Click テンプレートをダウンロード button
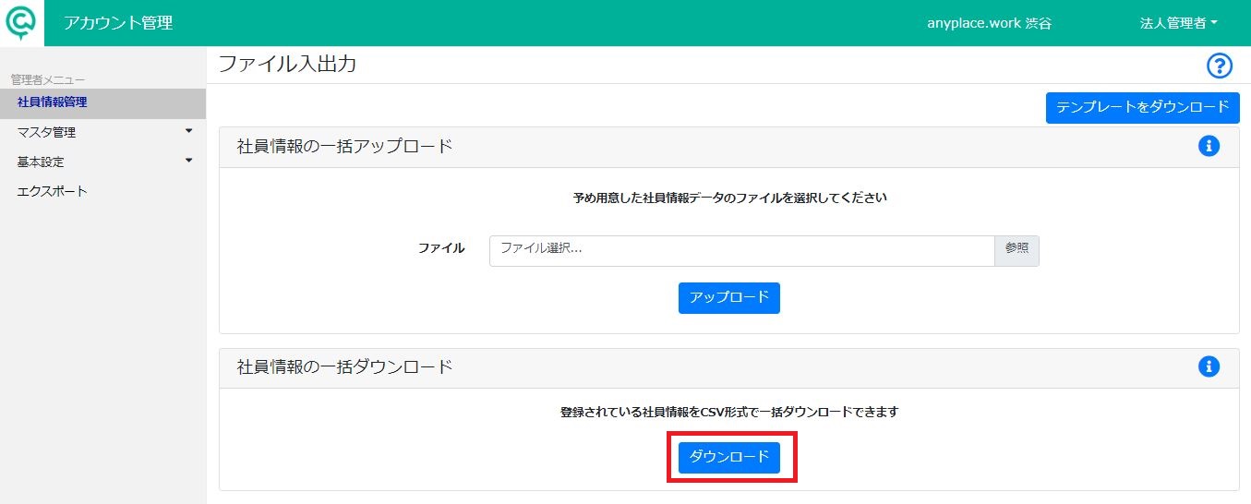Viewport: 1251px width, 504px height. [1142, 107]
